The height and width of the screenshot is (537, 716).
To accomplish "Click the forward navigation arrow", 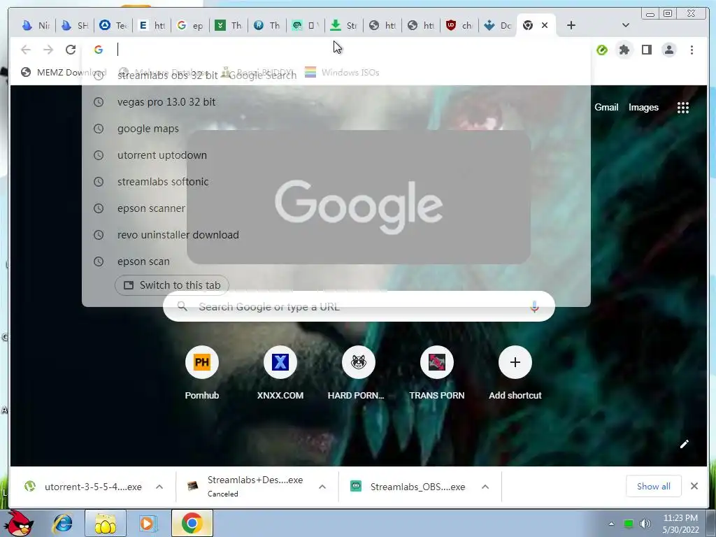I will click(x=48, y=50).
